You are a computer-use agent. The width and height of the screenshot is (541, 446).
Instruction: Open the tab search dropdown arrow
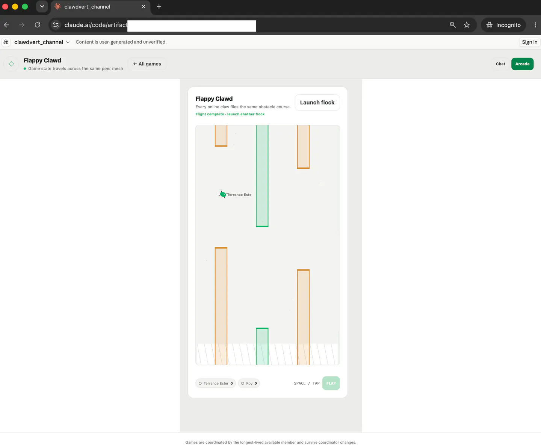(x=42, y=6)
